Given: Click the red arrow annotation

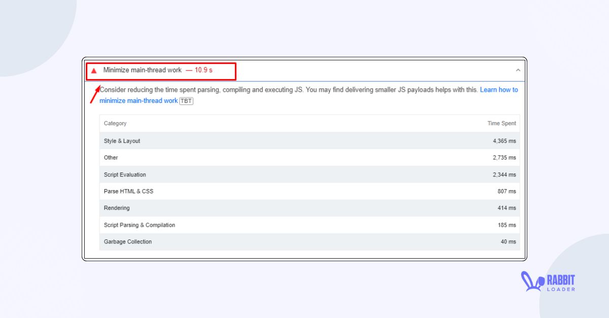Looking at the screenshot, I should tap(96, 94).
